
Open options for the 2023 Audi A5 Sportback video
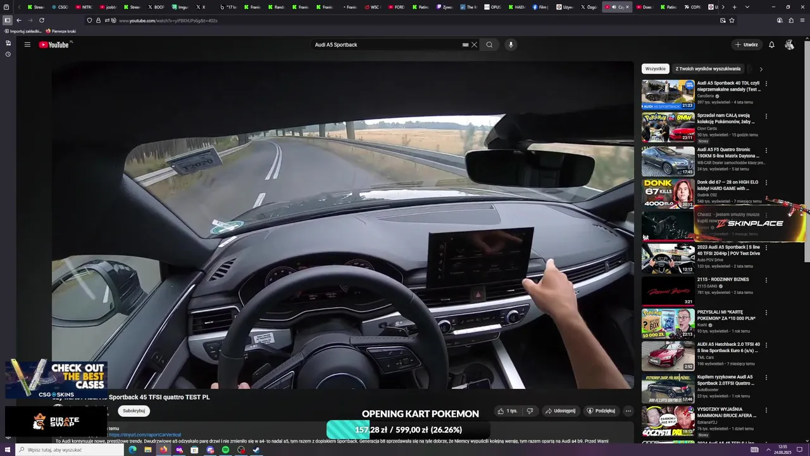click(766, 248)
